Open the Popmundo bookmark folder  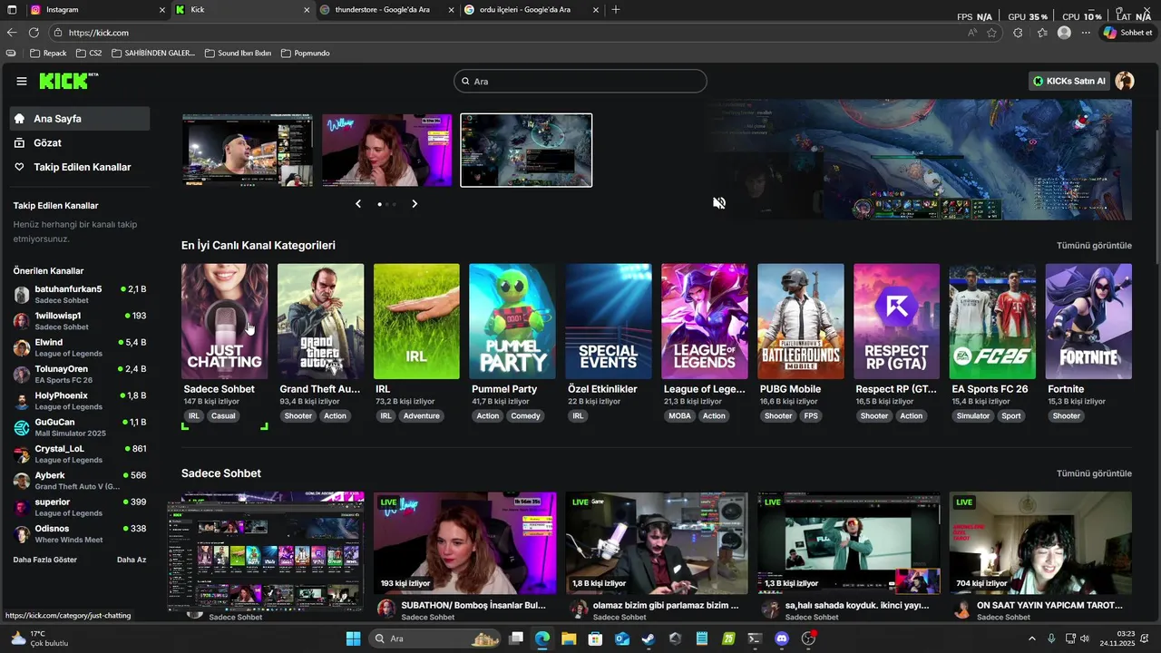pyautogui.click(x=306, y=54)
